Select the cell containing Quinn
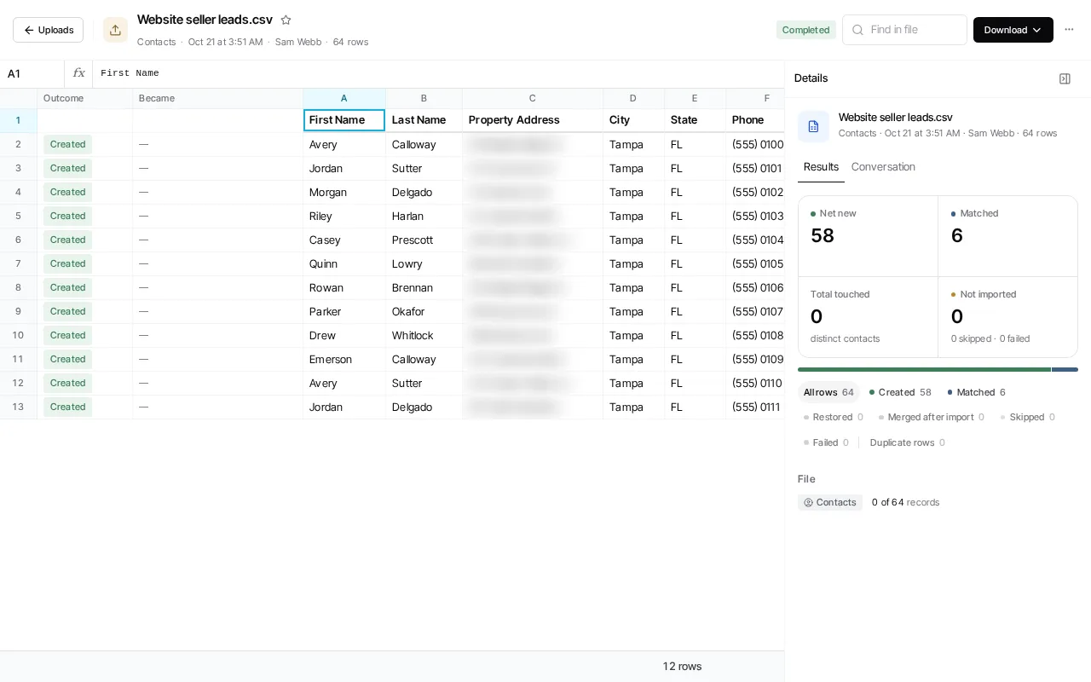 [344, 263]
